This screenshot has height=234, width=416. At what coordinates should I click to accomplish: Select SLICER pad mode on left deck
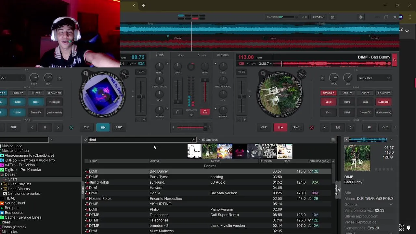36,93
